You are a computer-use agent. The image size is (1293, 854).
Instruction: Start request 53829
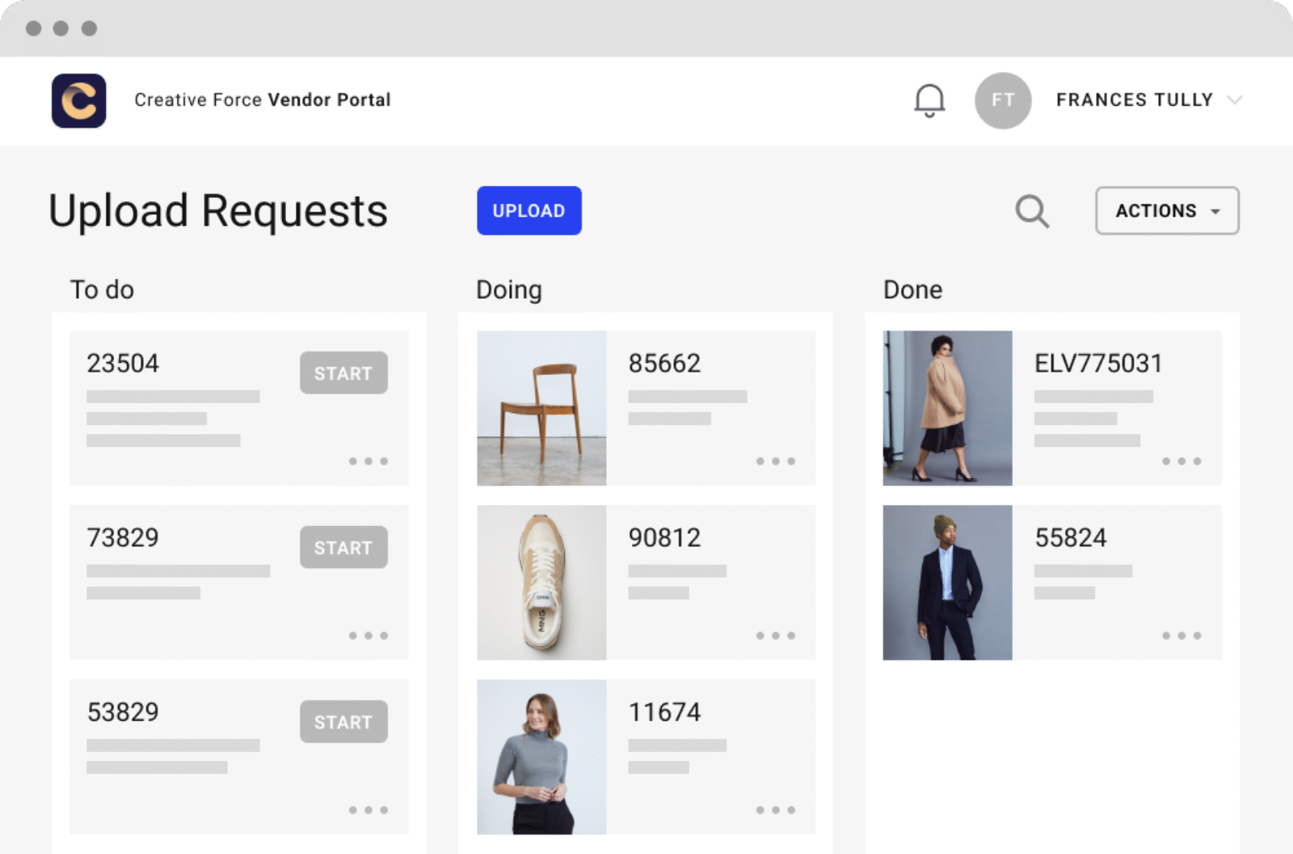coord(343,722)
